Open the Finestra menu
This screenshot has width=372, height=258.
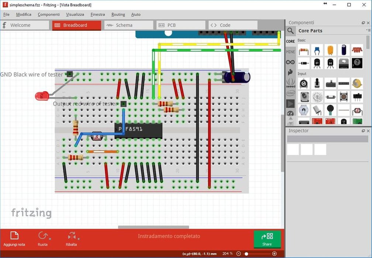(x=98, y=14)
